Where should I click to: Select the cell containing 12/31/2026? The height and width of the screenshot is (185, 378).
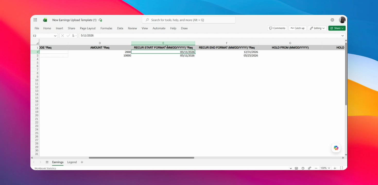click(227, 52)
